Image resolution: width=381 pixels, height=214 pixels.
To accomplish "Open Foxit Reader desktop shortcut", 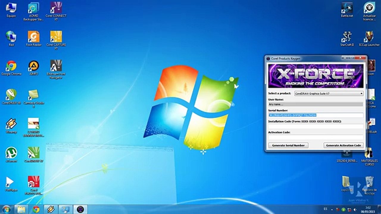I will (x=34, y=39).
